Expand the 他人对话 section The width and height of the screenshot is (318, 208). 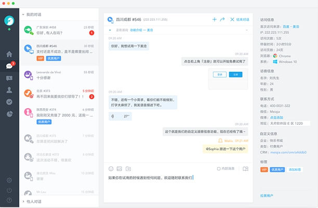tap(23, 201)
